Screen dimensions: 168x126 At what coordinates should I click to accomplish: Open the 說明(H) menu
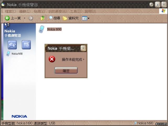[x=91, y=11]
